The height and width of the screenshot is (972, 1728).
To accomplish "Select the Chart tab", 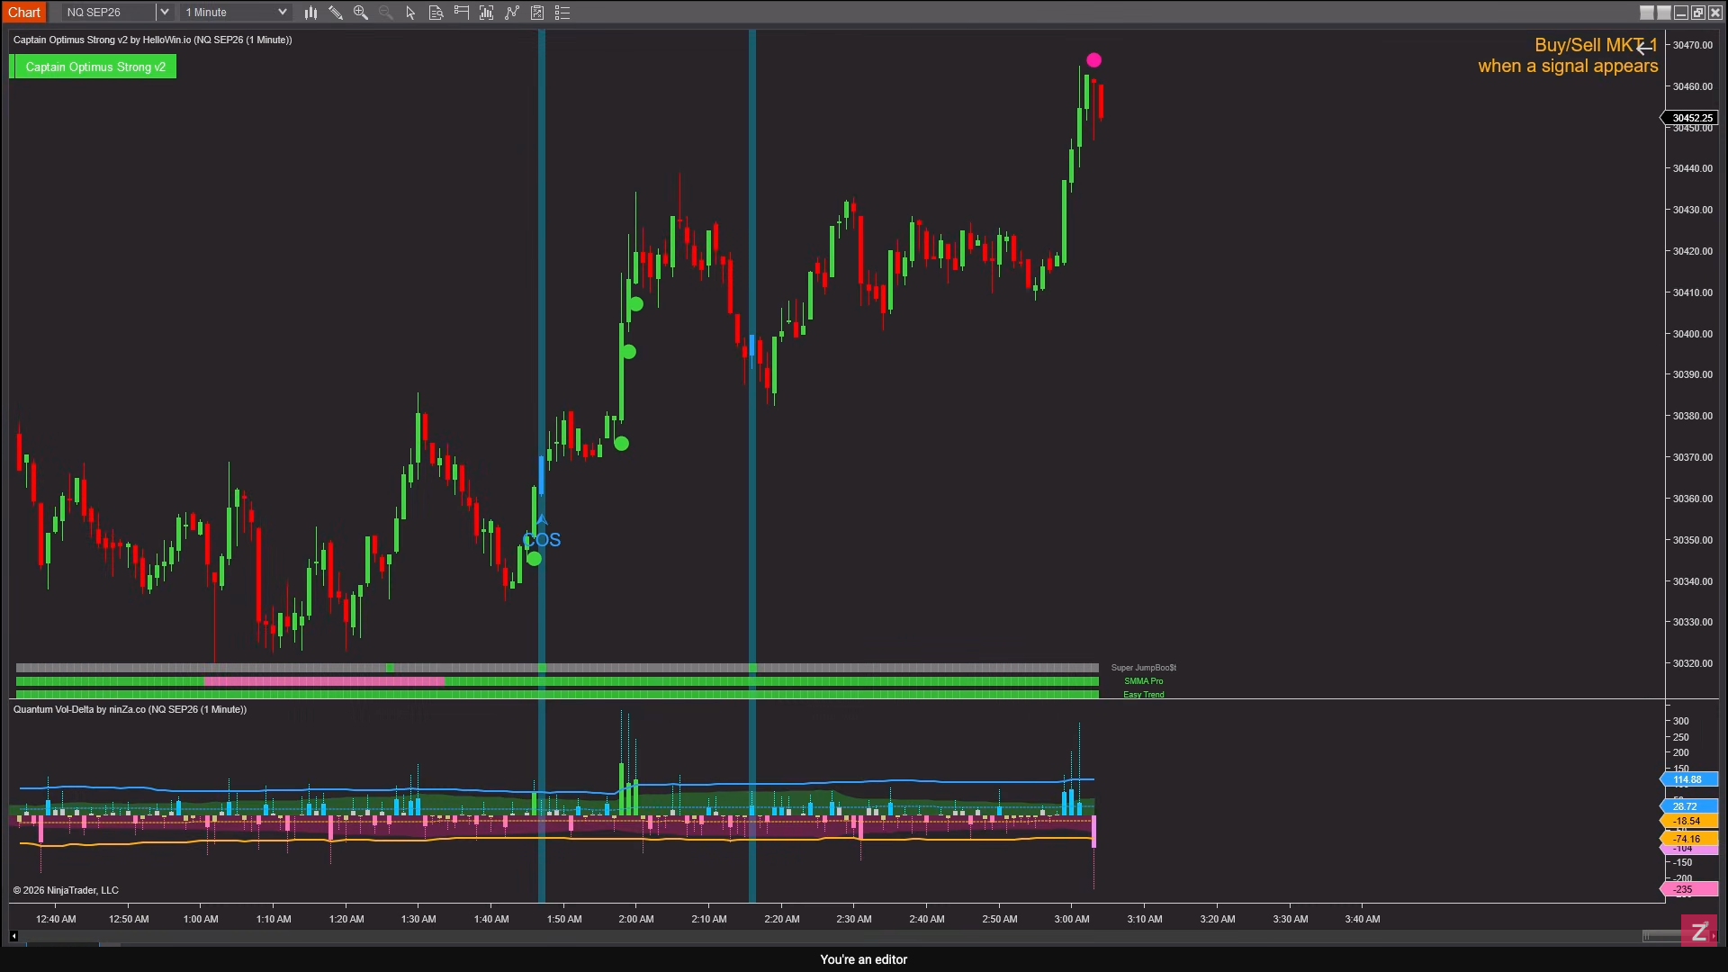I will [24, 13].
